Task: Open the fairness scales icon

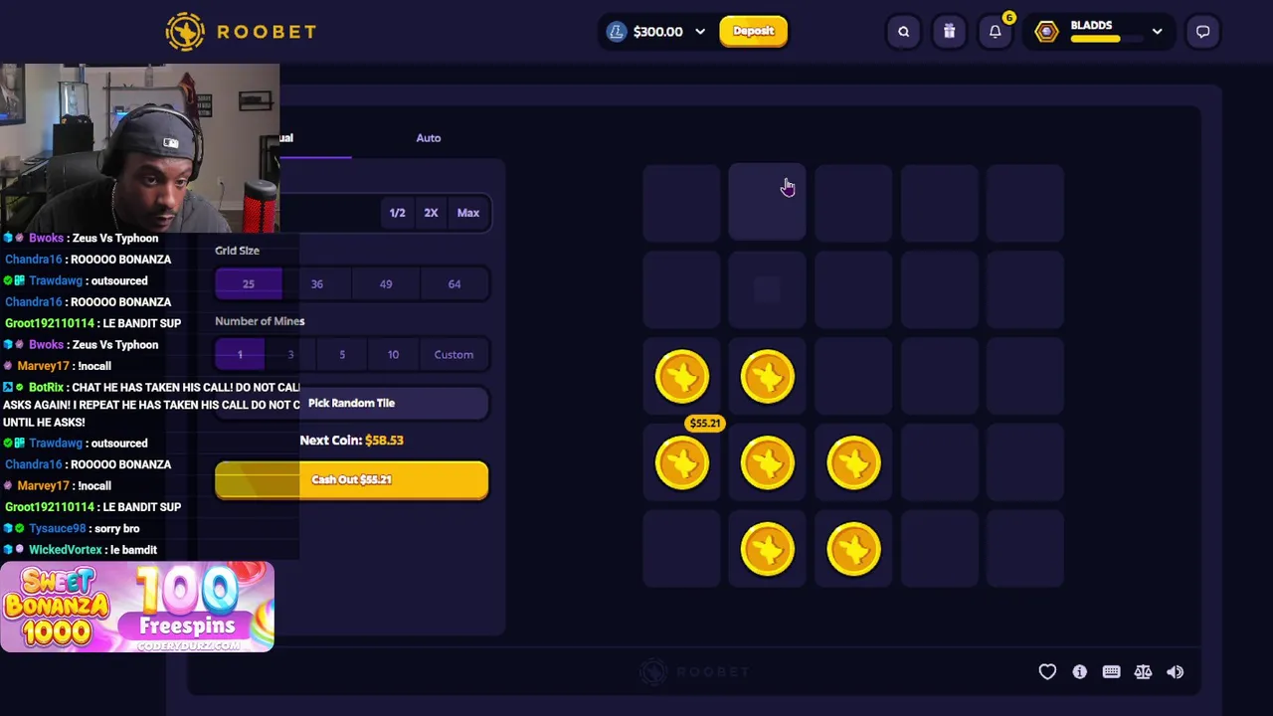Action: (x=1143, y=672)
